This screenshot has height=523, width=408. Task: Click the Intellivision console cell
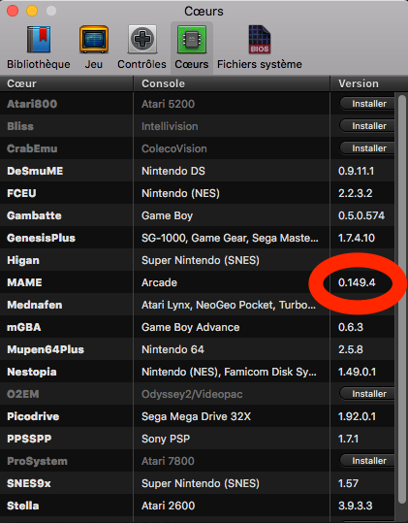pyautogui.click(x=170, y=126)
